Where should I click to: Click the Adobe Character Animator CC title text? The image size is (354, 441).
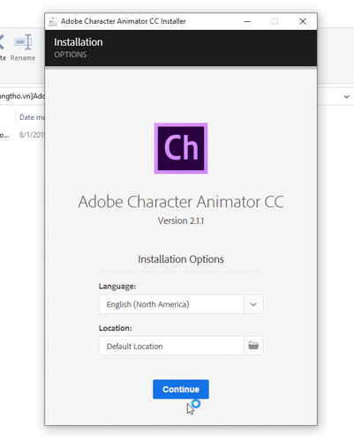pyautogui.click(x=181, y=202)
